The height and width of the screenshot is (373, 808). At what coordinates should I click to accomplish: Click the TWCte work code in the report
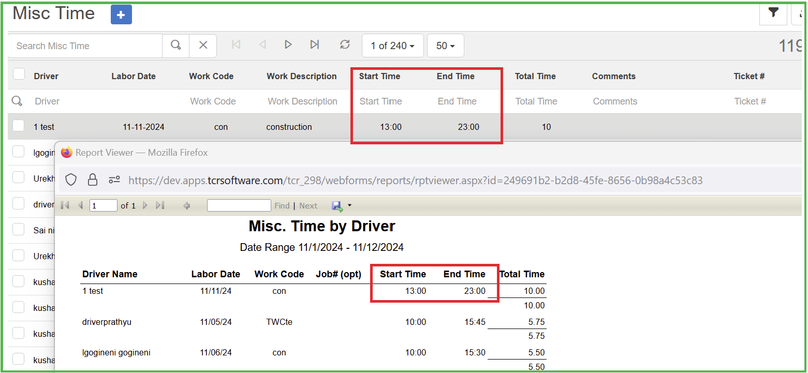[280, 322]
